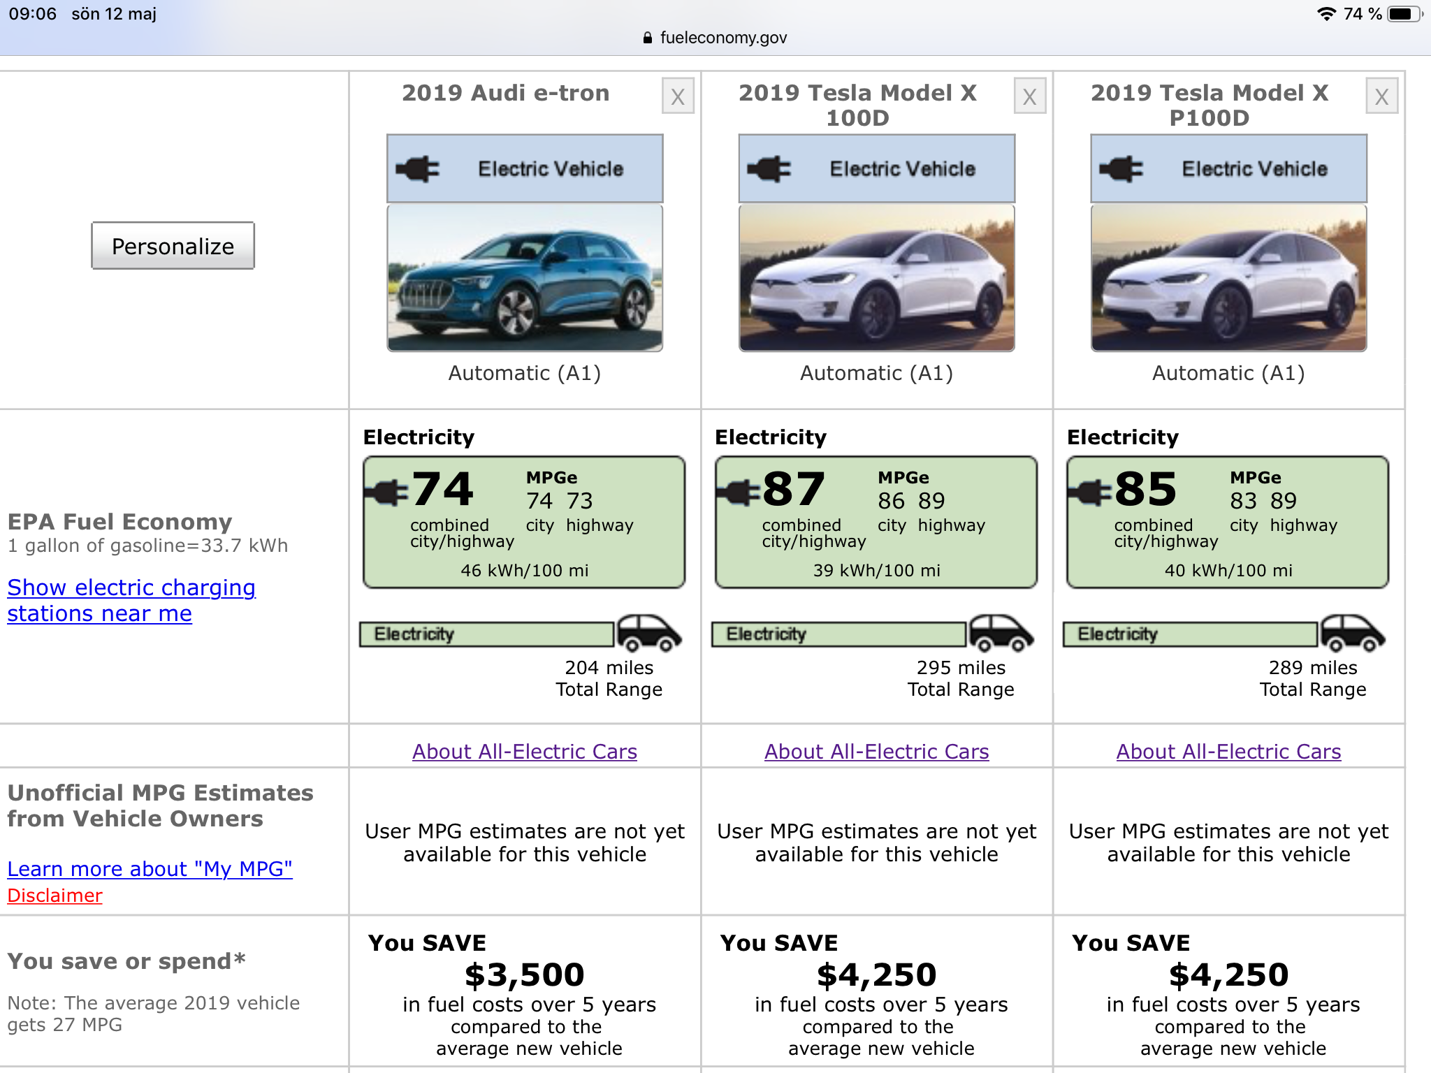Click the plug icon in Audi Electric Vehicle banner
Screen dimensions: 1431x1073
tap(418, 169)
